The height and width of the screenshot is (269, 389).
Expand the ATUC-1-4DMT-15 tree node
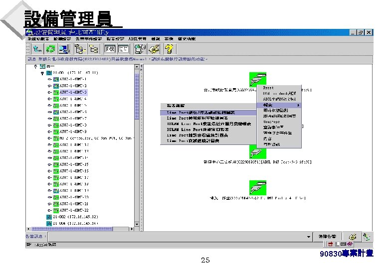click(x=49, y=164)
